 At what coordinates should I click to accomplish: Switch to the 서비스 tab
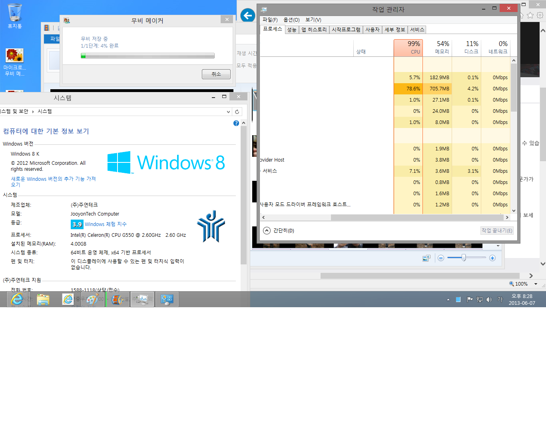(417, 30)
